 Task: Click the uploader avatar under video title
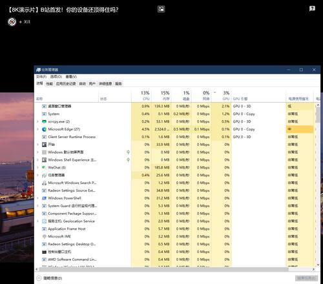tap(12, 22)
